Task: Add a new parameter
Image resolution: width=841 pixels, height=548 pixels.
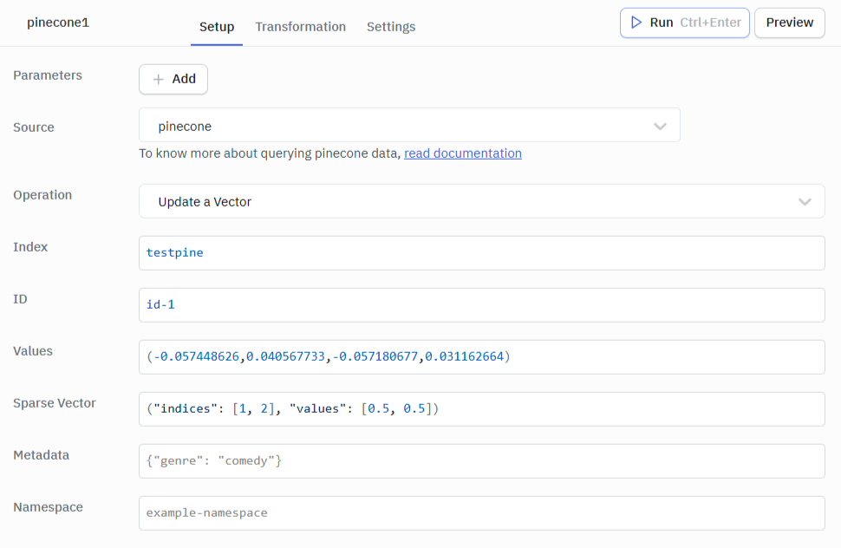Action: 173,80
